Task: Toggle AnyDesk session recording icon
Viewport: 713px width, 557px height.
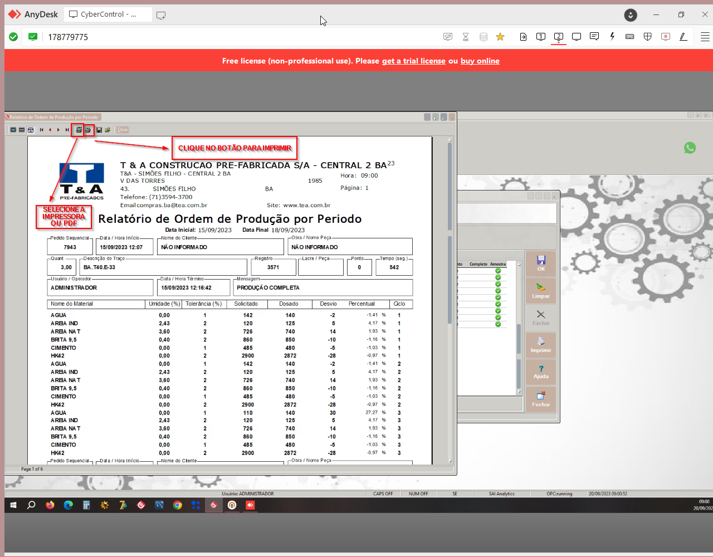Action: click(x=665, y=37)
